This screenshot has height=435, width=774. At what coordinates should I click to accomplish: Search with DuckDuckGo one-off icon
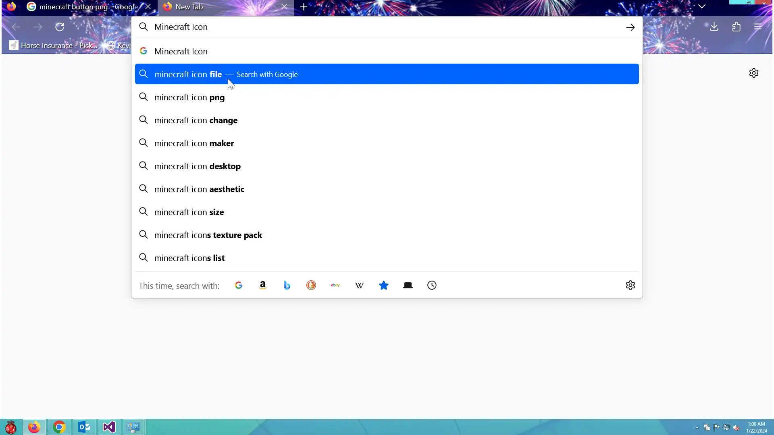(311, 285)
